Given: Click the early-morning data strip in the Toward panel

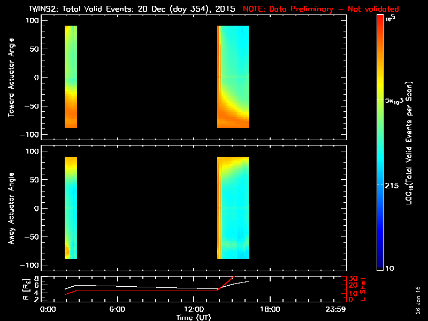Looking at the screenshot, I should pos(71,77).
